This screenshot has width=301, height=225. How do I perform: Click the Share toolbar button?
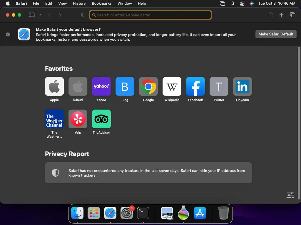[x=271, y=15]
